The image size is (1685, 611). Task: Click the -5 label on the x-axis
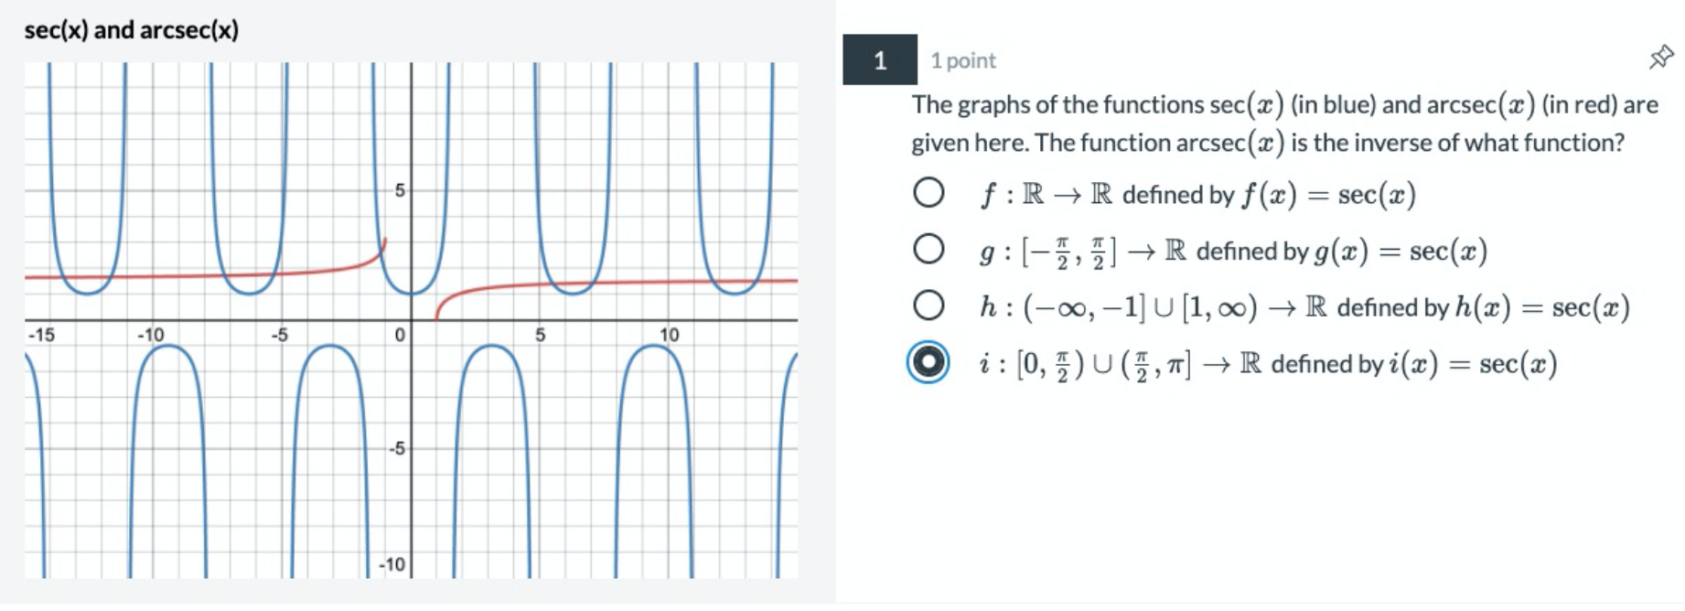coord(279,335)
